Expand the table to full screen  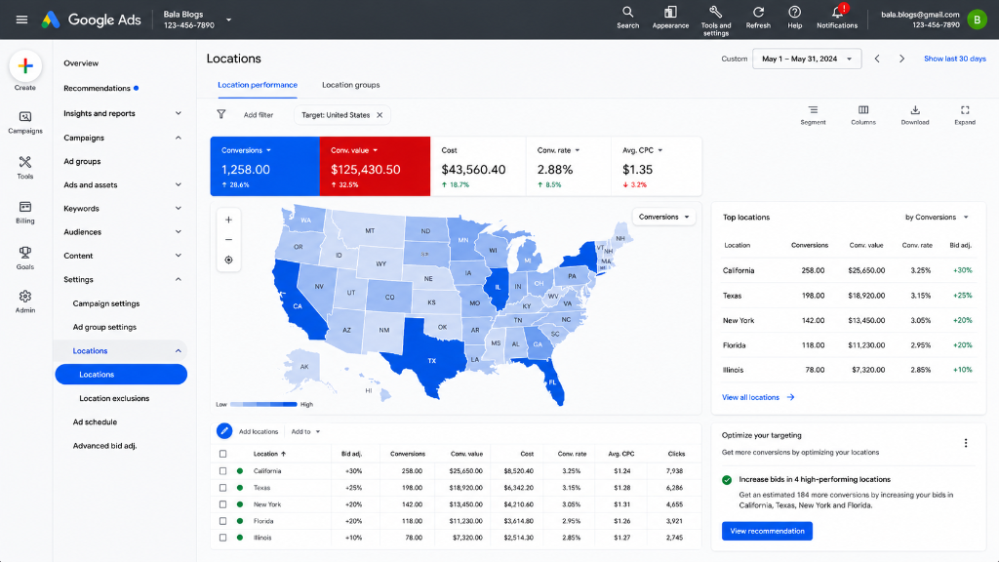(965, 115)
